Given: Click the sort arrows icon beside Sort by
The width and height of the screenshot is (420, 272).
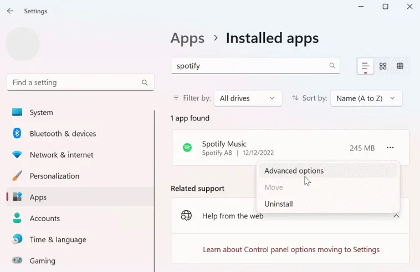Looking at the screenshot, I should coord(295,98).
